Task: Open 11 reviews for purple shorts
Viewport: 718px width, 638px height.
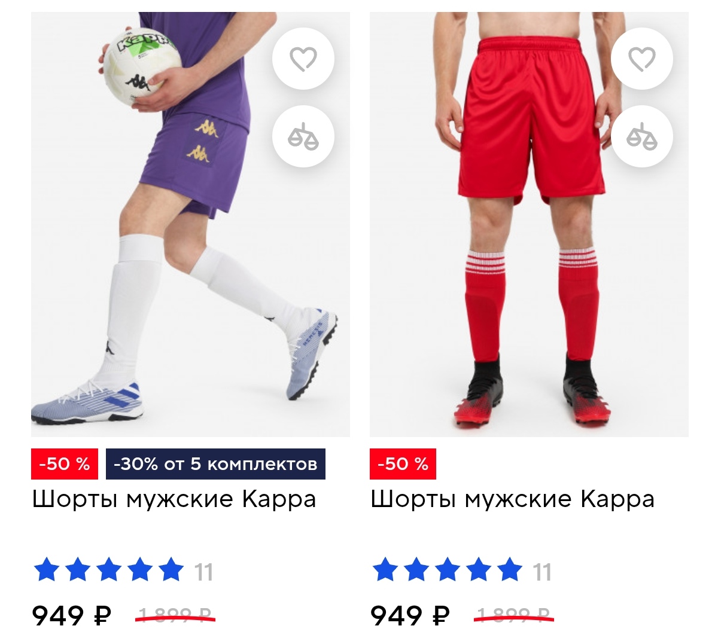Action: (x=204, y=572)
